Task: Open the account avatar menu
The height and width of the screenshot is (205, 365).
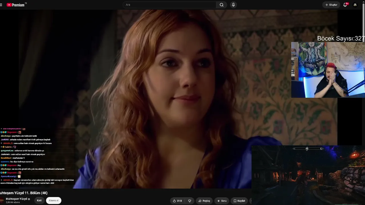Action: coord(355,5)
